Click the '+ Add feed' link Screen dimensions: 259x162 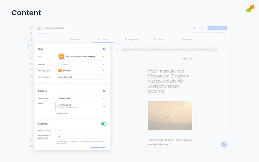(62, 113)
